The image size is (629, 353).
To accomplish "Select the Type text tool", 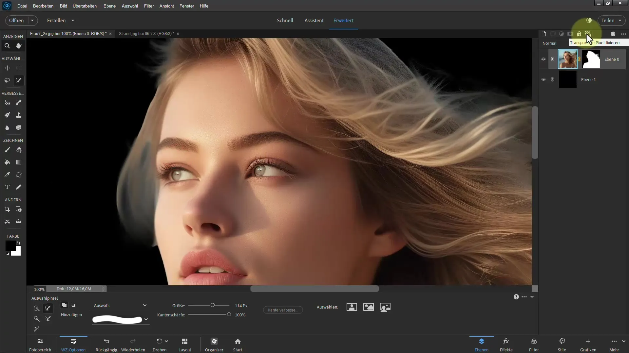I will pos(7,187).
